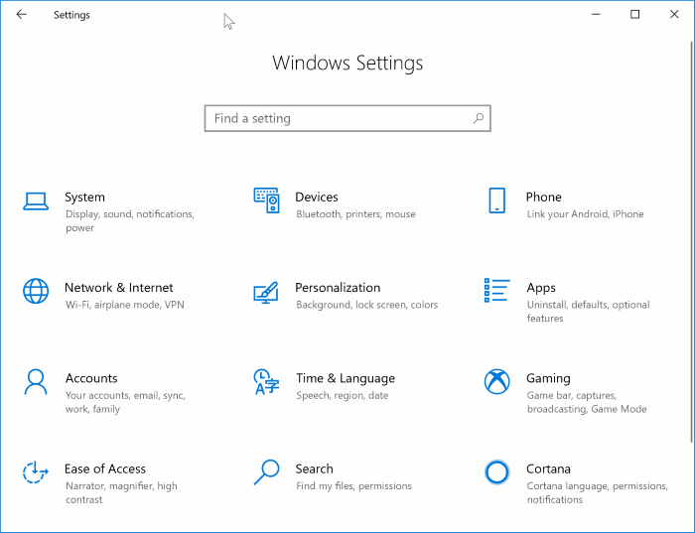Open the Search category heading

click(x=315, y=468)
